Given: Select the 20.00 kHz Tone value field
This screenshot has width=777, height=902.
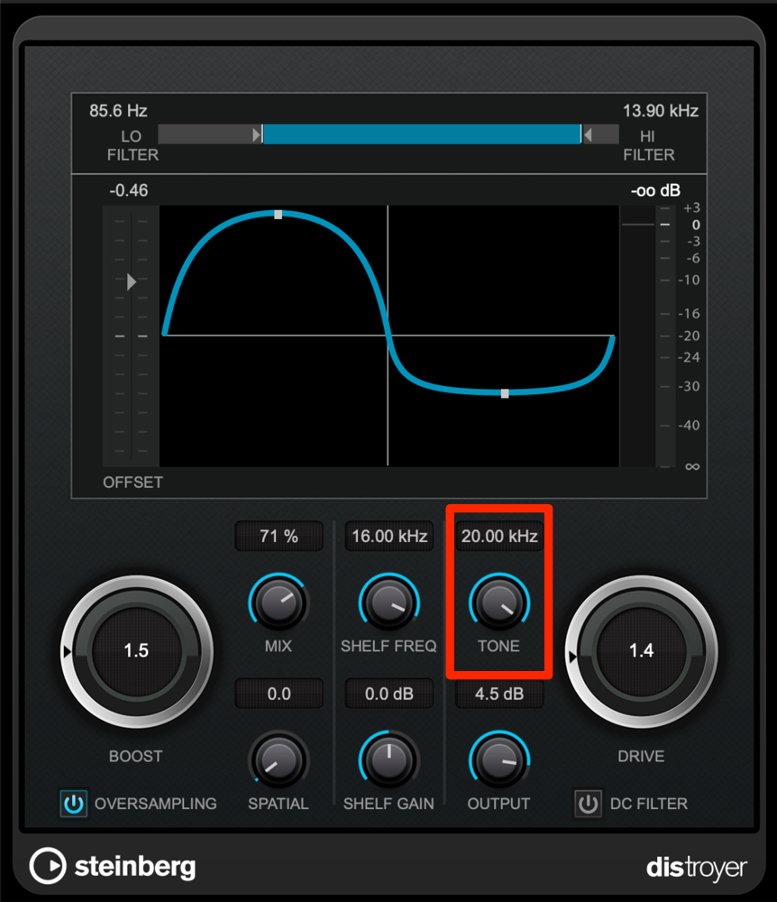Looking at the screenshot, I should [499, 536].
